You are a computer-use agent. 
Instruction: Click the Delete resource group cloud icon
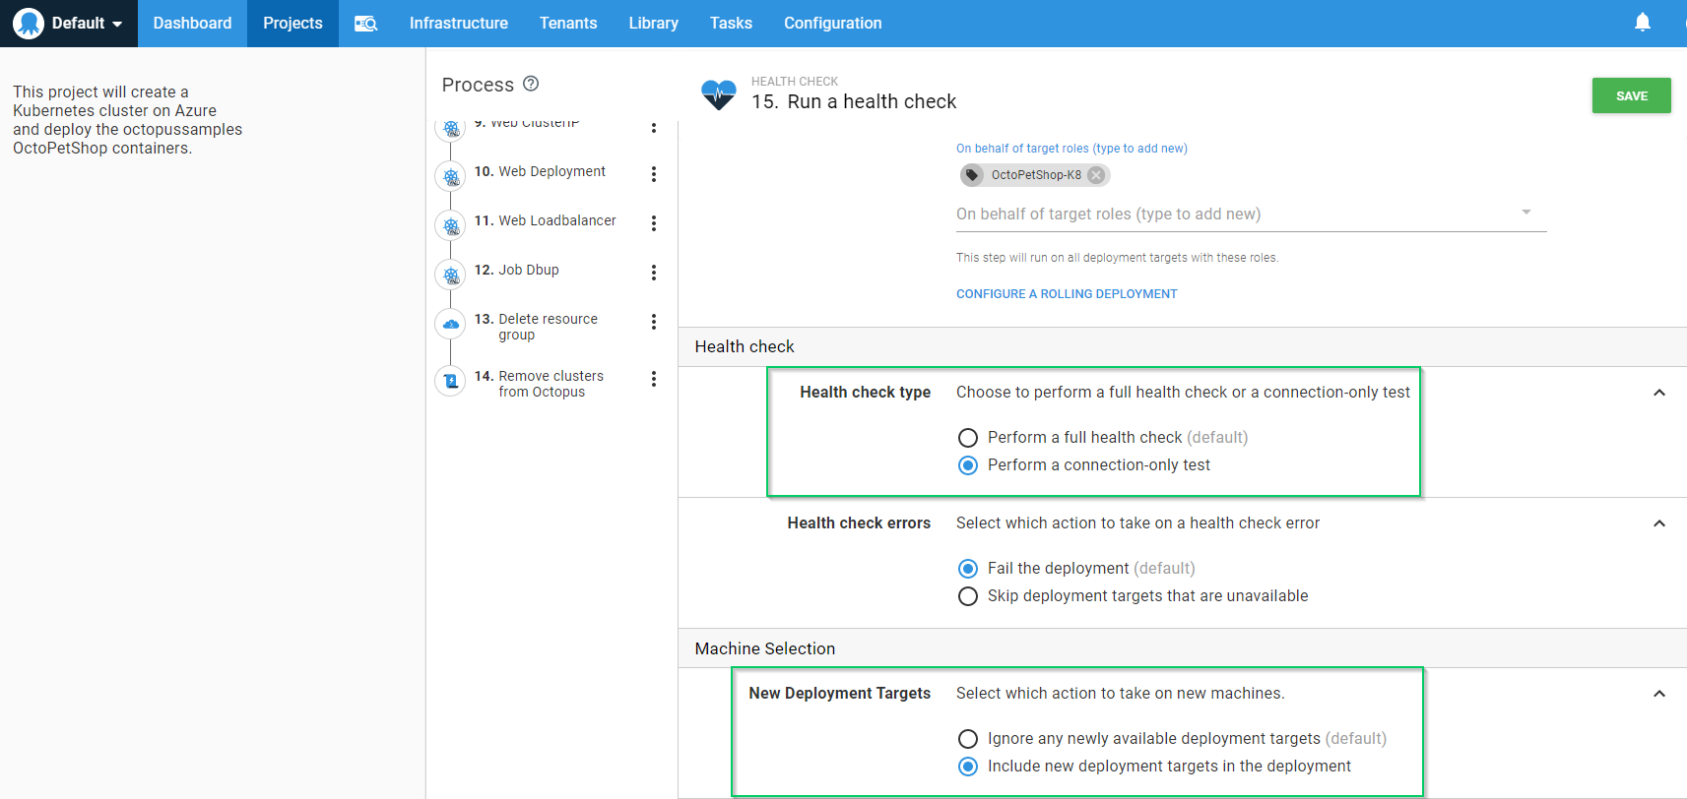click(x=451, y=324)
